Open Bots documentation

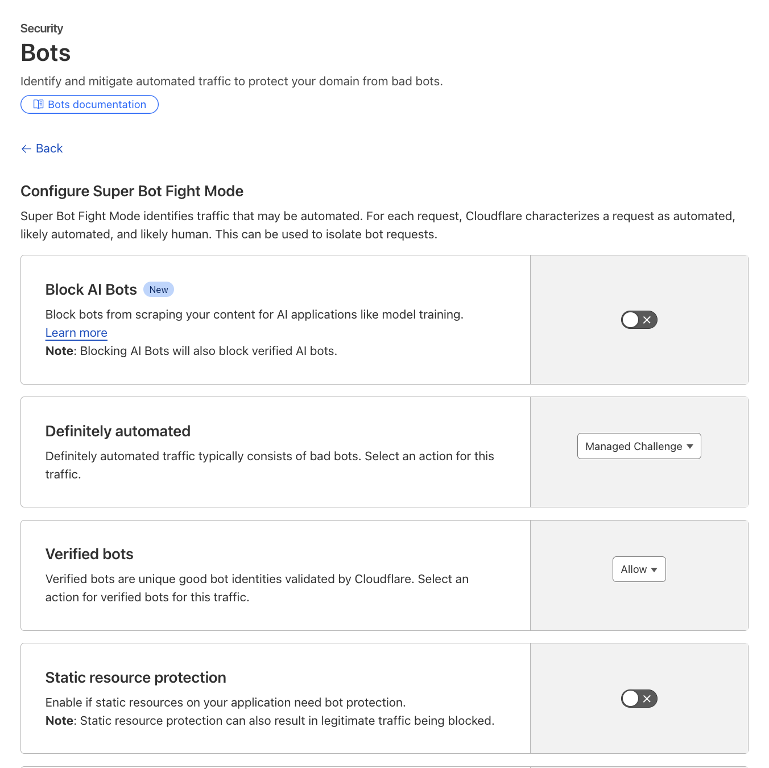(89, 105)
